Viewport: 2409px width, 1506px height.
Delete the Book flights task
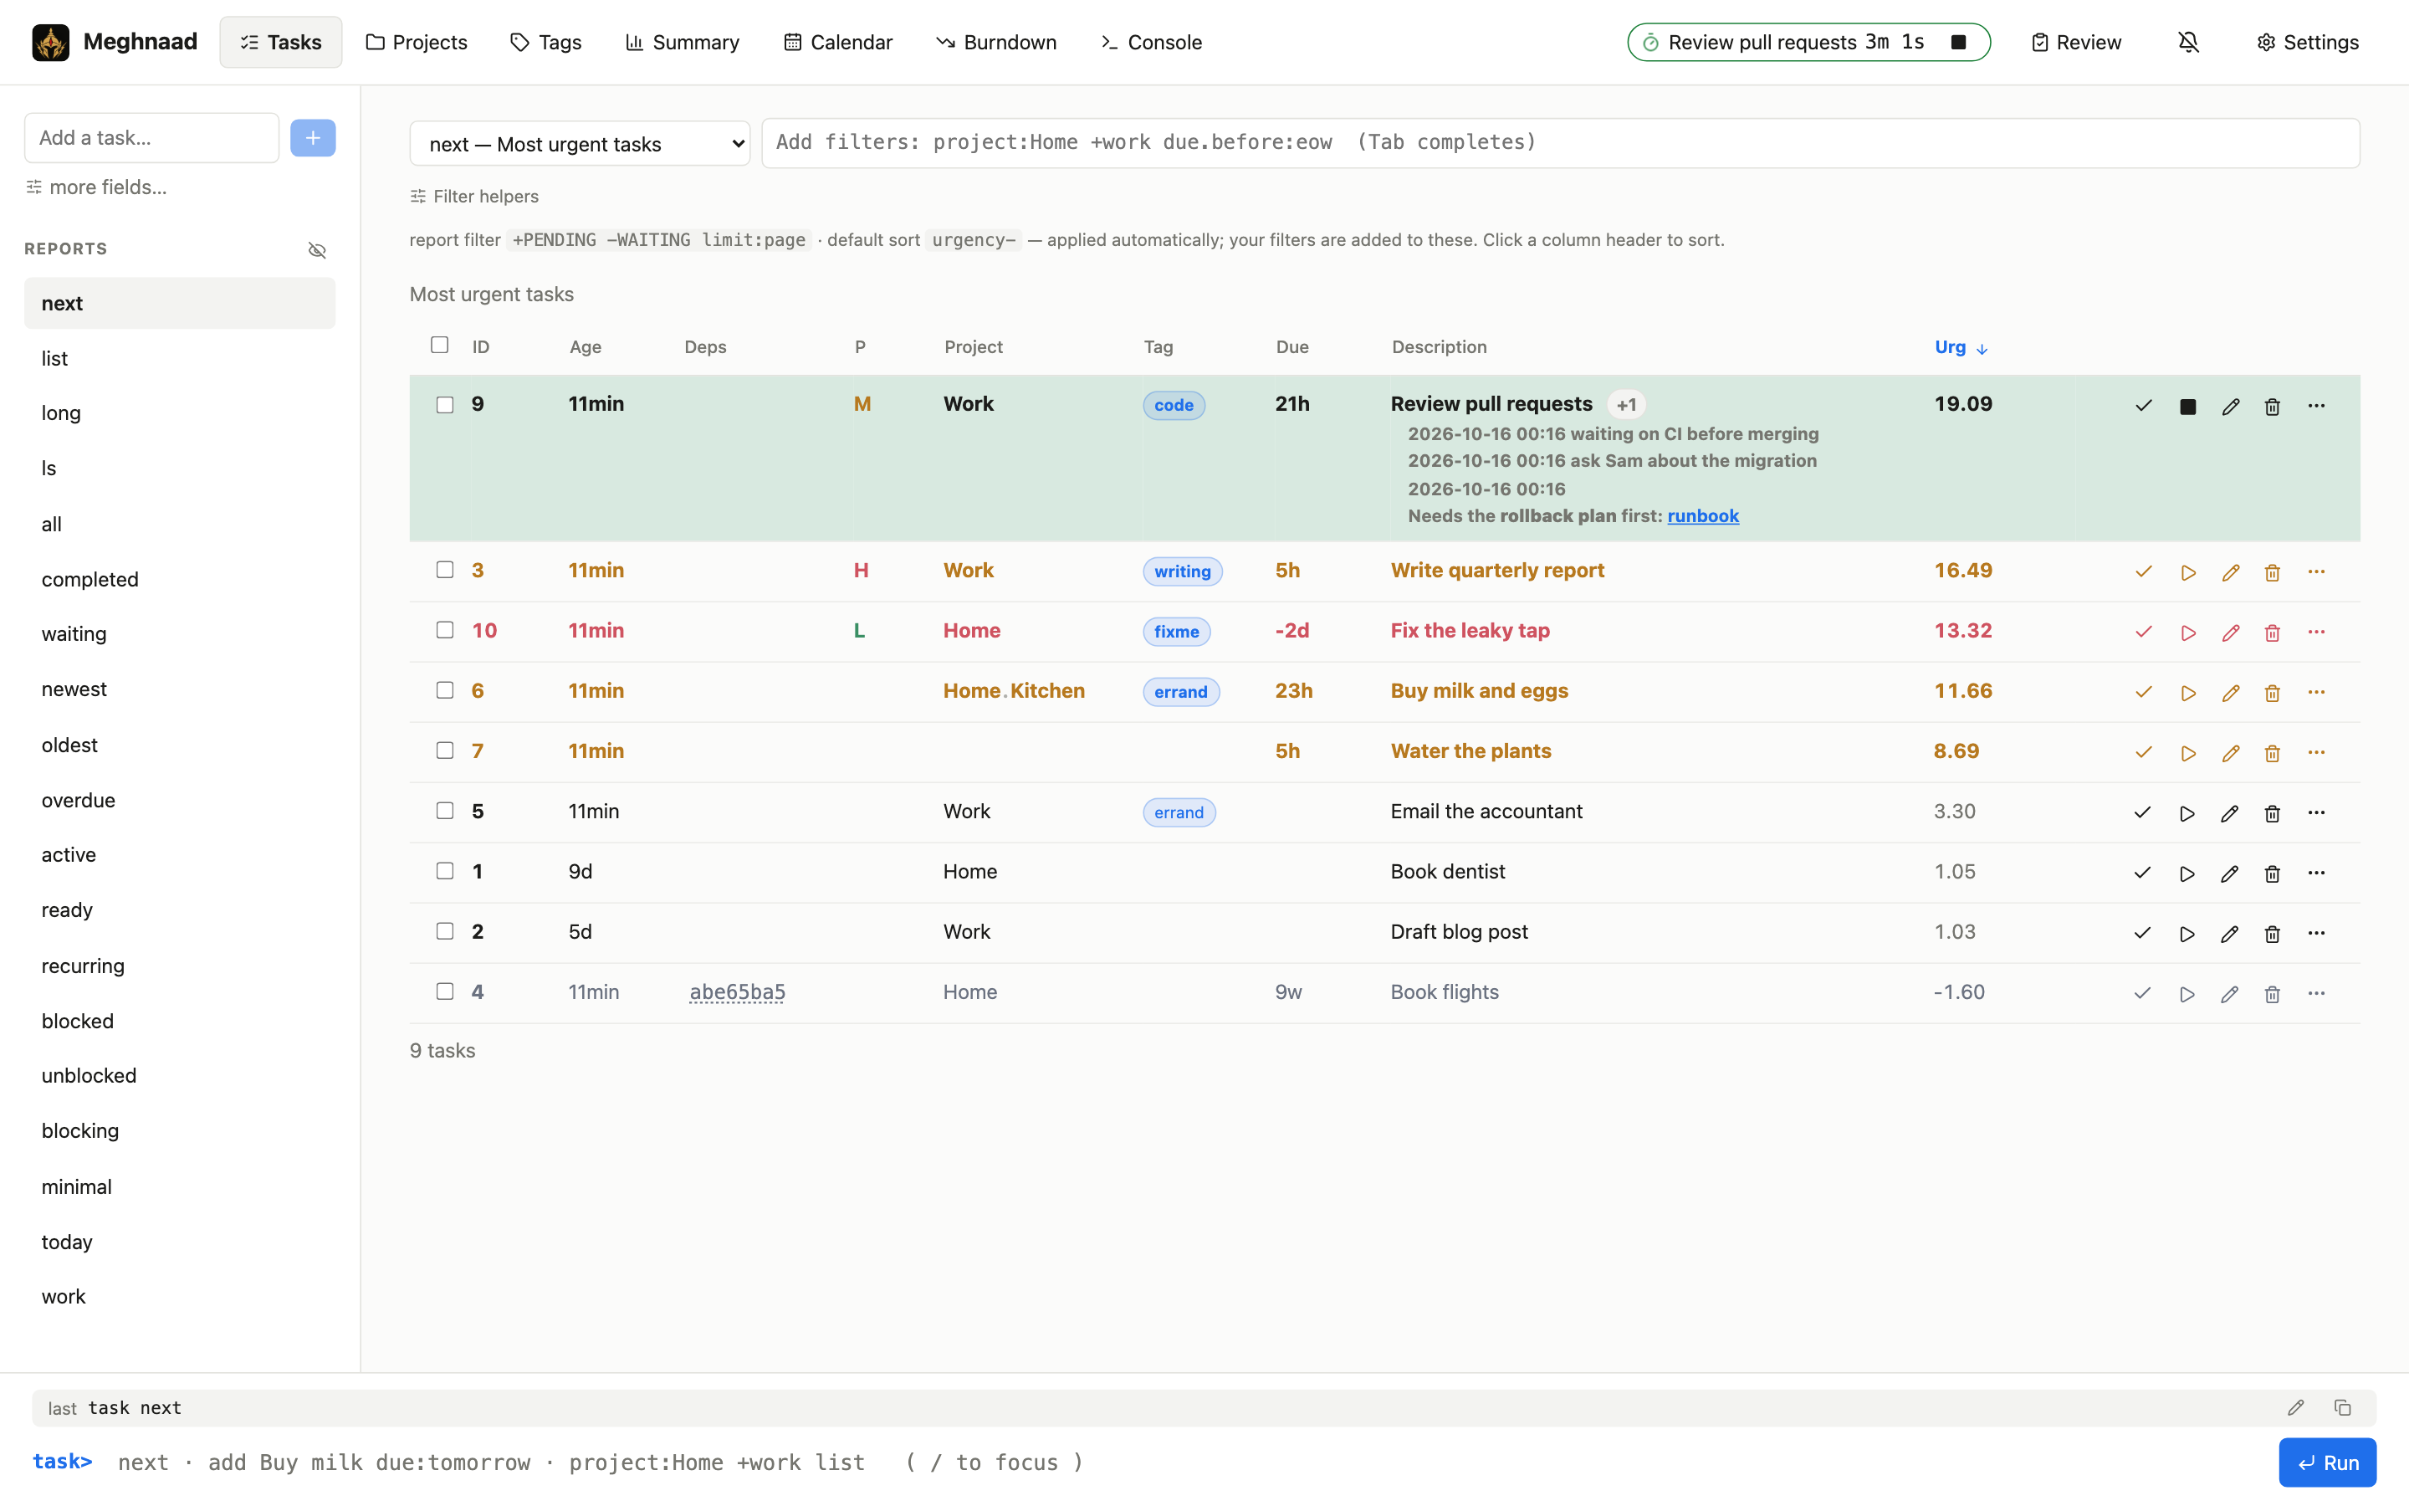(x=2272, y=994)
